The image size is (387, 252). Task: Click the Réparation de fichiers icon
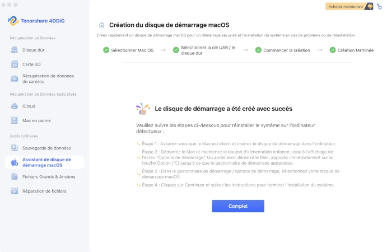(x=15, y=191)
